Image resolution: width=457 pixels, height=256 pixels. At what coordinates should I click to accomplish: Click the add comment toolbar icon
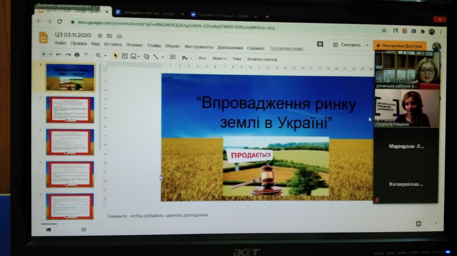point(173,57)
